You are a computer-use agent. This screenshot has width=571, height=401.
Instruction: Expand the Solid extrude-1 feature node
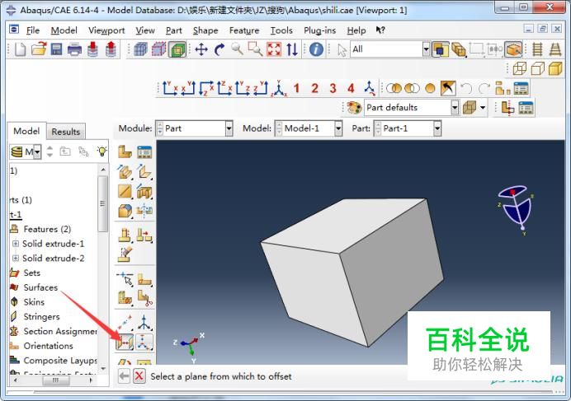coord(16,244)
